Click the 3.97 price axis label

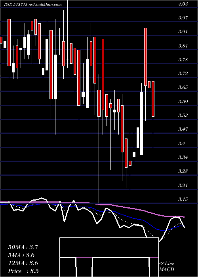183,18
